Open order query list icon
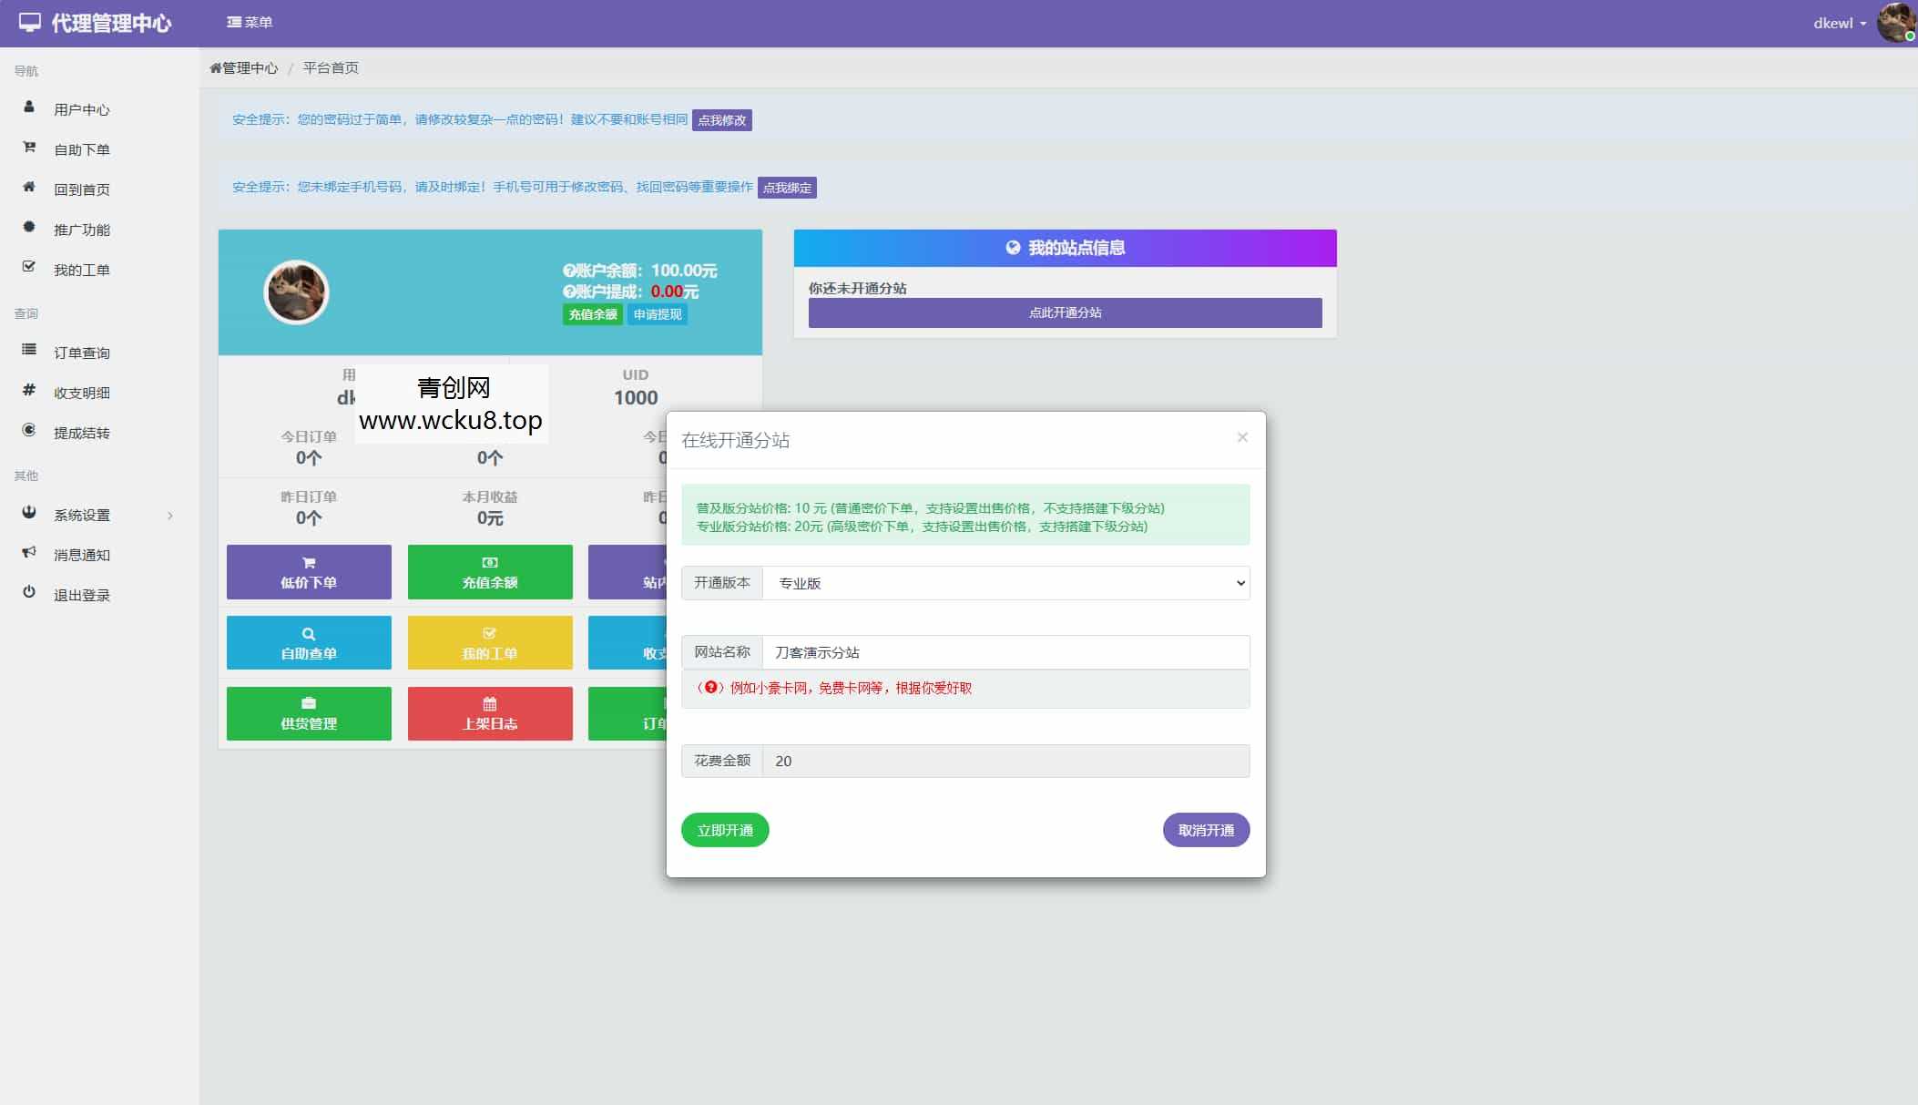Image resolution: width=1918 pixels, height=1105 pixels. click(29, 351)
